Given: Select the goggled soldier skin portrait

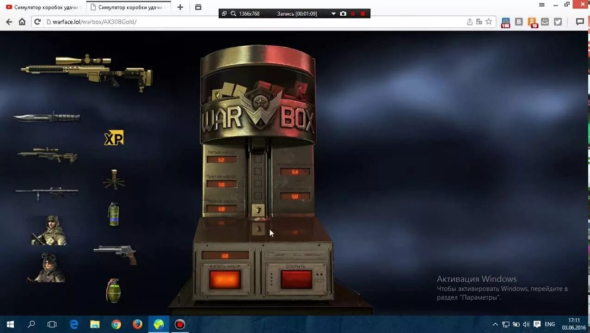Looking at the screenshot, I should [46, 267].
